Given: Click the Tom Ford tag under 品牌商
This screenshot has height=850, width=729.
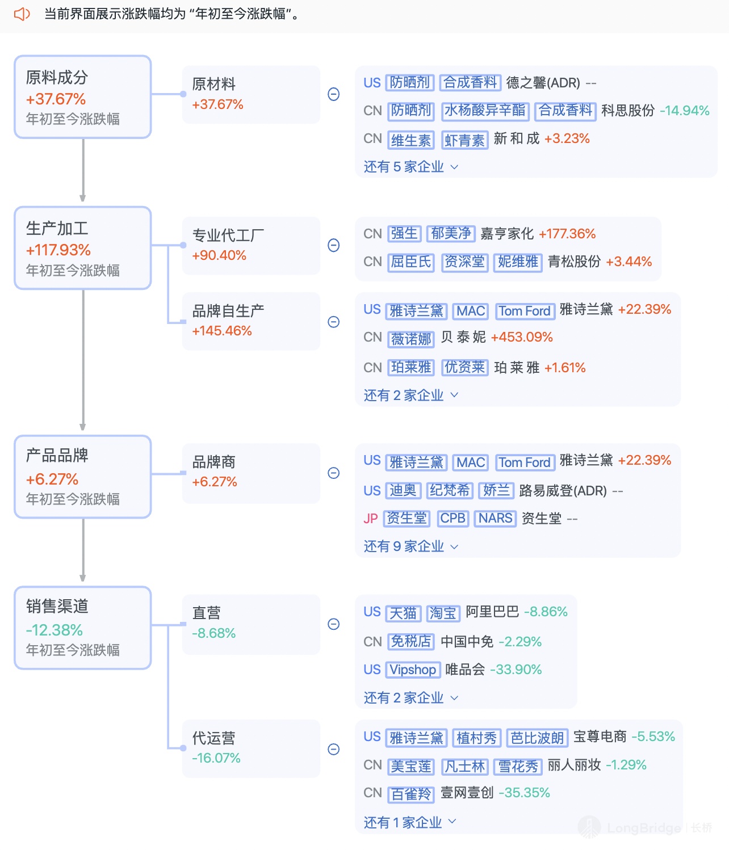Looking at the screenshot, I should pyautogui.click(x=525, y=462).
